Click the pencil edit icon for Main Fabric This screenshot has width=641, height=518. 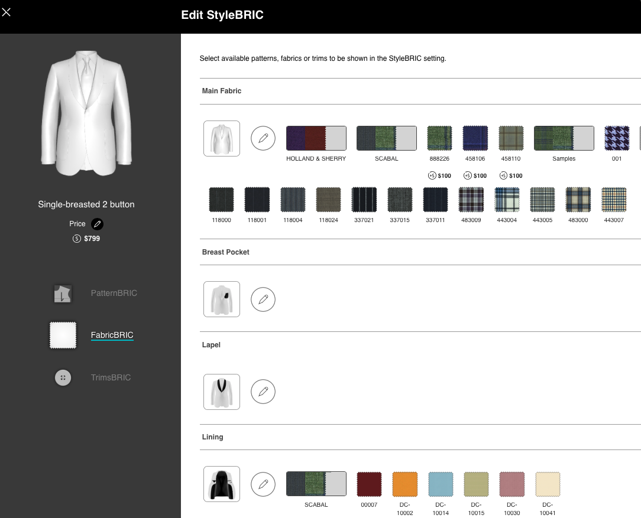[263, 138]
